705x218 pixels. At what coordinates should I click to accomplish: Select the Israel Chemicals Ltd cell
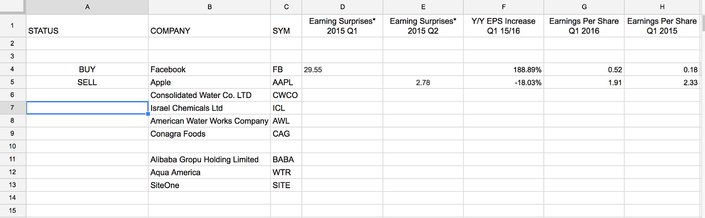(x=209, y=108)
